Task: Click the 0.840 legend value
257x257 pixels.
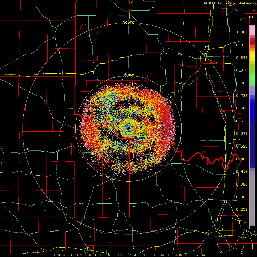Action: point(242,70)
